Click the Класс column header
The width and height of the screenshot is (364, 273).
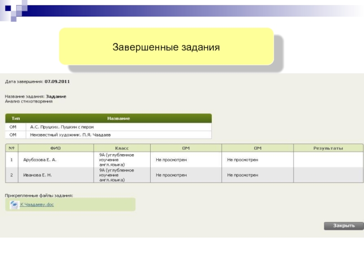pyautogui.click(x=122, y=148)
